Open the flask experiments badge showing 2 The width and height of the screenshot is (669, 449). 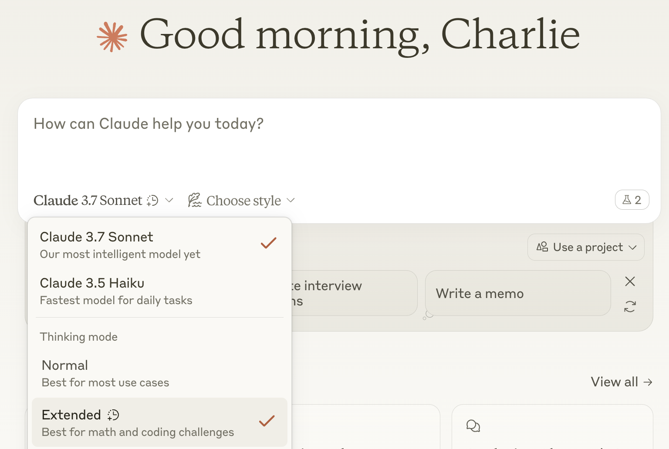click(632, 200)
